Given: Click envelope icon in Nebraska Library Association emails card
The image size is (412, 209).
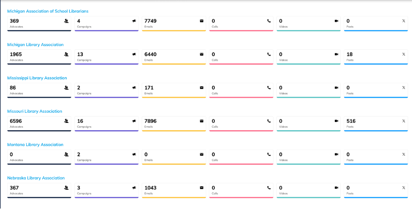Looking at the screenshot, I should click(202, 188).
